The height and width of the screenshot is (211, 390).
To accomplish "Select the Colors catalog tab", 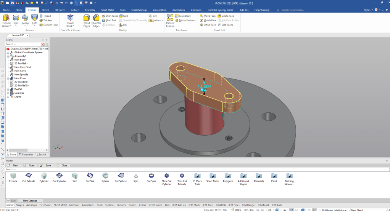I will pyautogui.click(x=142, y=205).
